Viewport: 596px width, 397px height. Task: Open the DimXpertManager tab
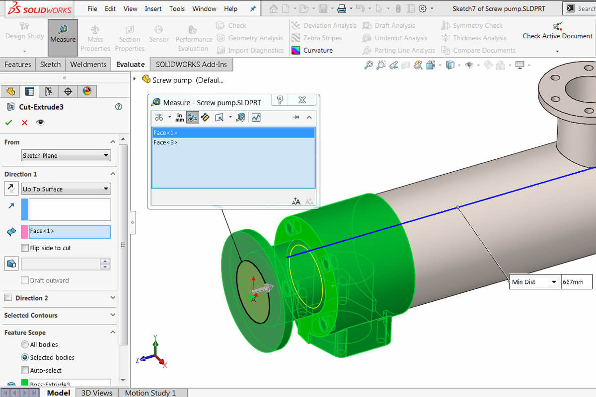[x=68, y=91]
